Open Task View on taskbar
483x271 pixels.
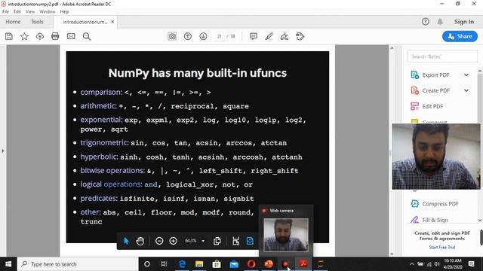164,264
